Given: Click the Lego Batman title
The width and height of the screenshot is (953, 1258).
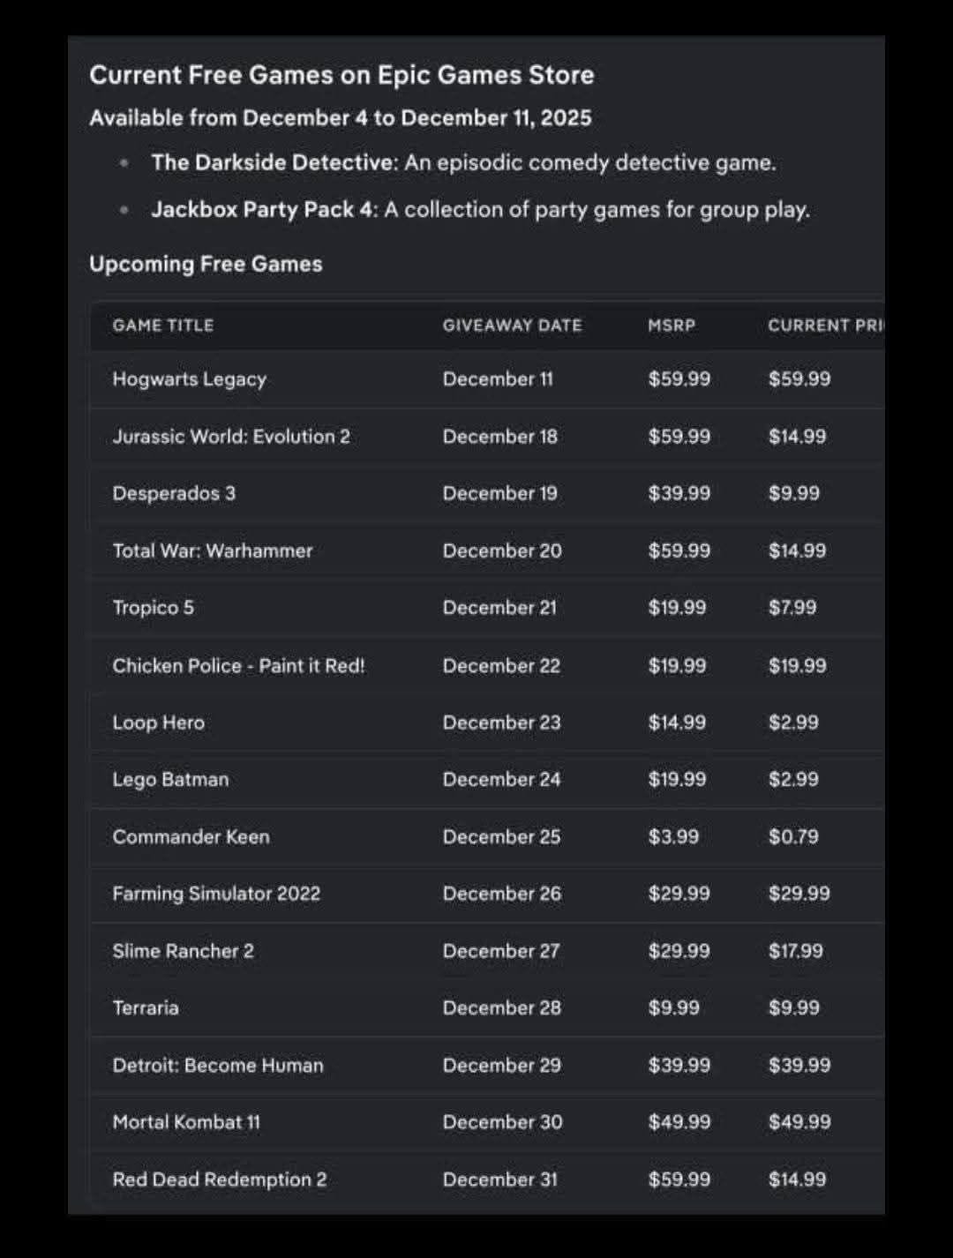Looking at the screenshot, I should pyautogui.click(x=170, y=780).
